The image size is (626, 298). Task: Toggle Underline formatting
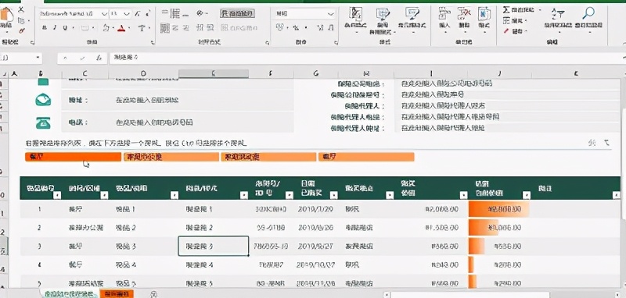pos(64,28)
